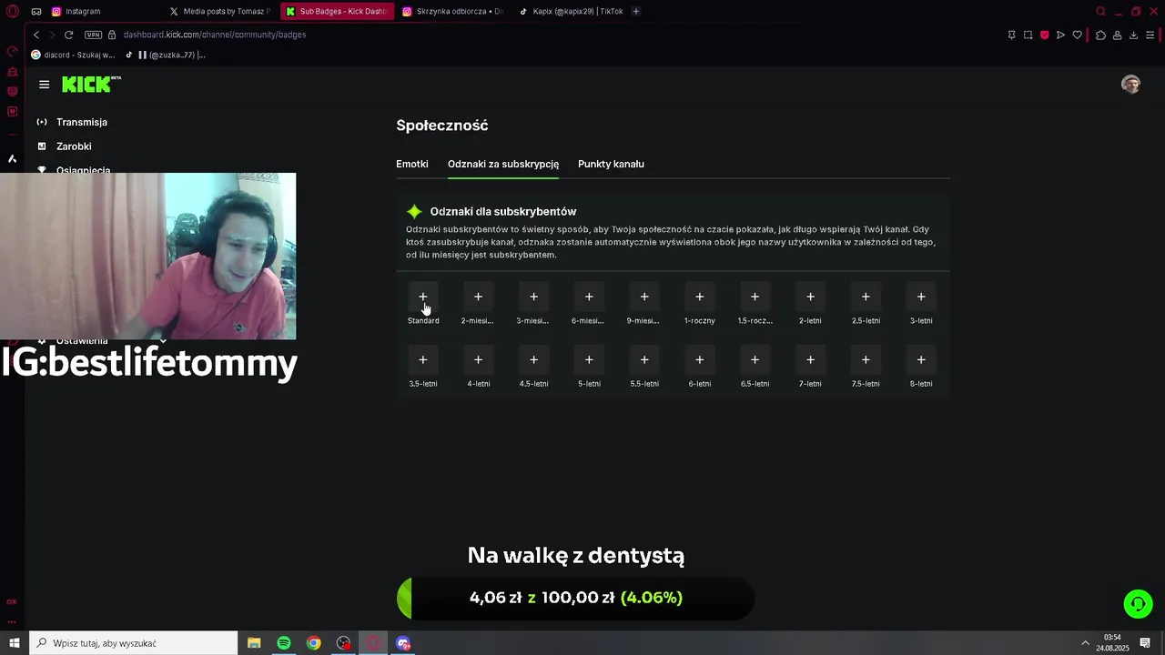
Task: Switch to the Emotki tab
Action: tap(412, 164)
